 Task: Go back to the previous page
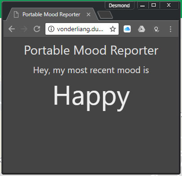[x=12, y=29]
